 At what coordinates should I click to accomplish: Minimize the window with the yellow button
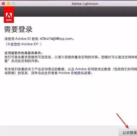point(8,4)
